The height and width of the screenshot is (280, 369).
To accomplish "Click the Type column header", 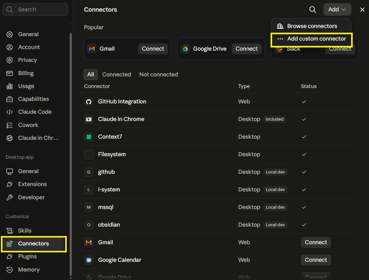I will click(244, 86).
